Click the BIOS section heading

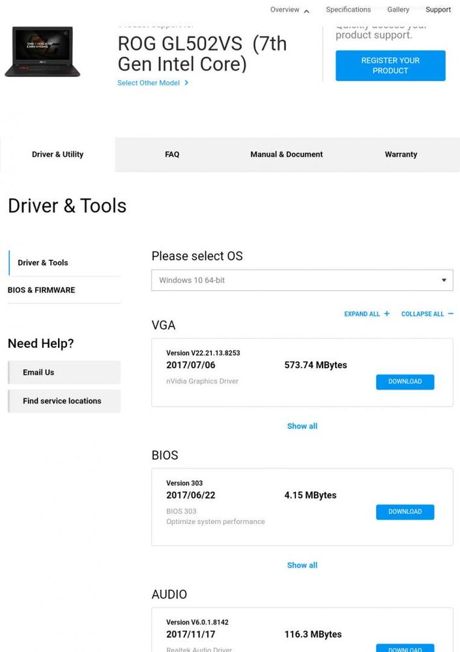tap(165, 456)
